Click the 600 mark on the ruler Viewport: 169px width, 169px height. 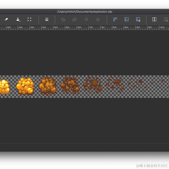click(x=68, y=27)
